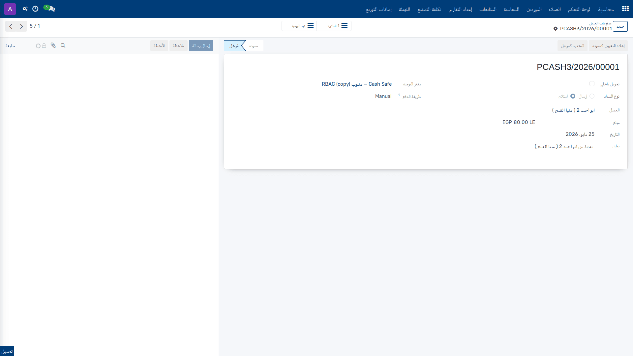This screenshot has height=356, width=633.
Task: Click the actions gear next to PCASH3/2026/00001
Action: [x=556, y=29]
